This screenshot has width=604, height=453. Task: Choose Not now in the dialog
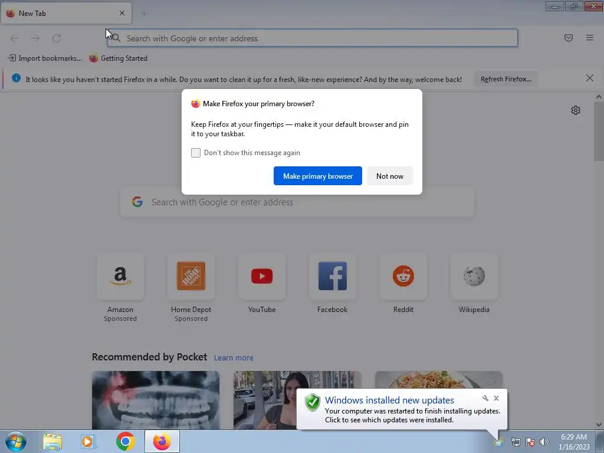click(x=389, y=176)
